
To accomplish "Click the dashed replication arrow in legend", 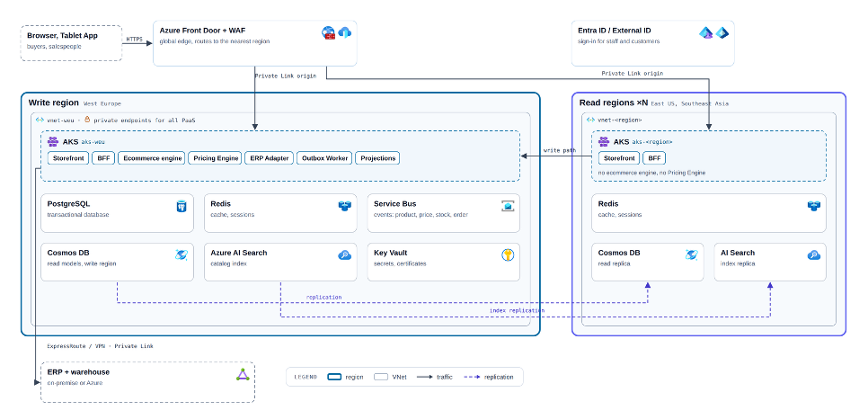I will coord(472,377).
